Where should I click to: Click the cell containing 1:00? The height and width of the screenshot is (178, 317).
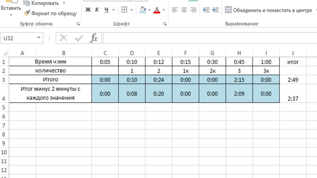(266, 62)
